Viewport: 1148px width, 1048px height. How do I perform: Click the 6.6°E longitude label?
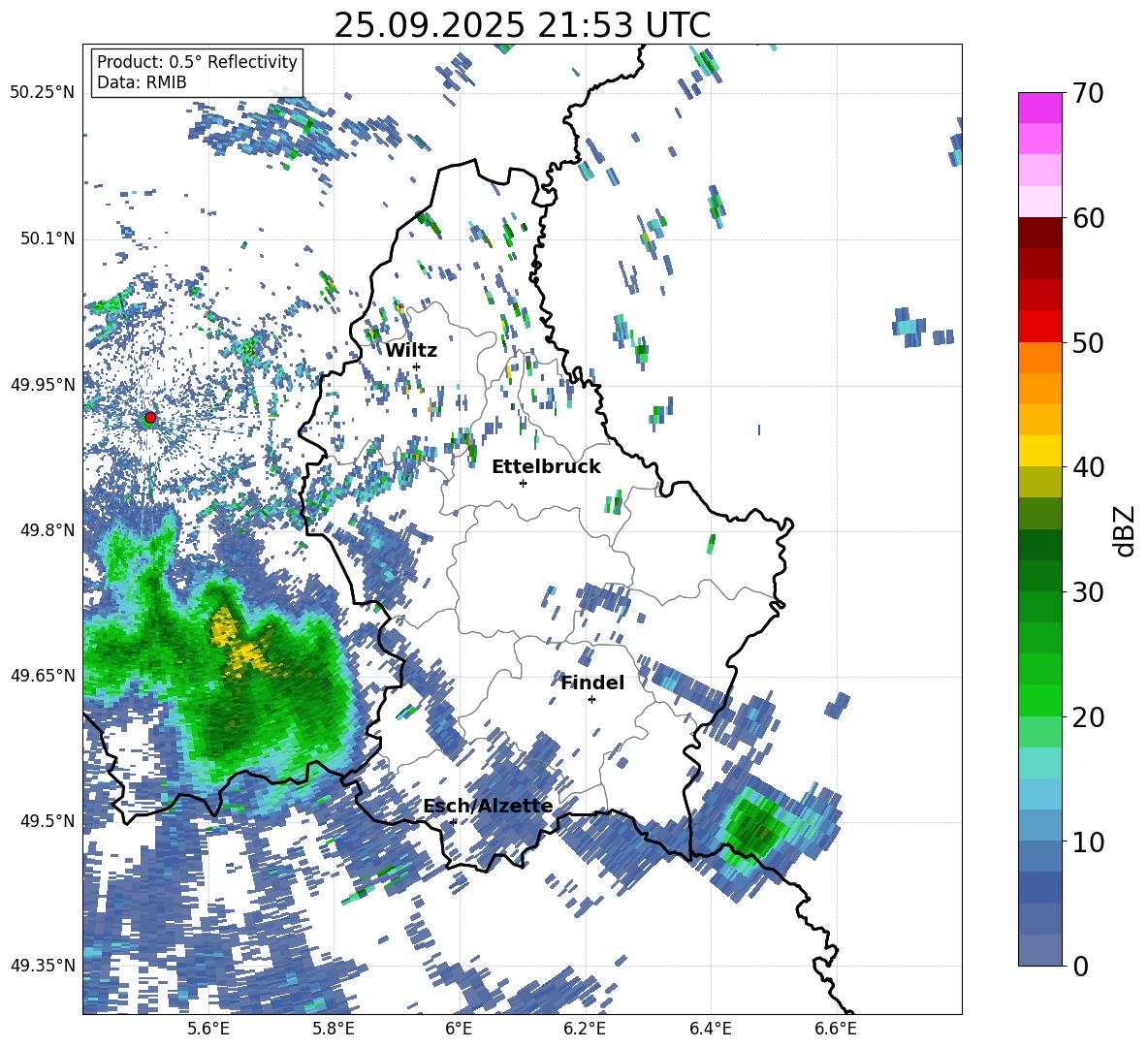[836, 1029]
